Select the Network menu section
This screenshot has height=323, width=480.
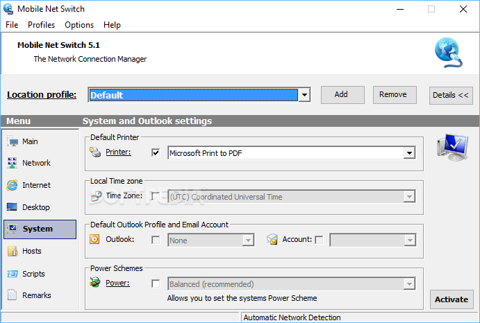click(40, 163)
